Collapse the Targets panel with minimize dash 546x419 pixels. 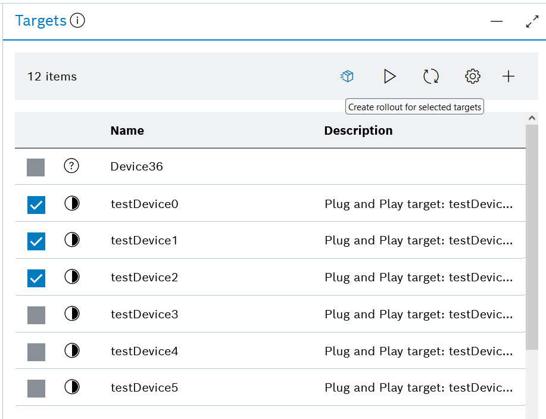(497, 21)
